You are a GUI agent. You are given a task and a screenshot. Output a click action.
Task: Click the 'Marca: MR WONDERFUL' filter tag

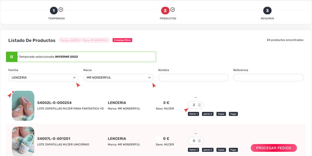tap(95, 40)
